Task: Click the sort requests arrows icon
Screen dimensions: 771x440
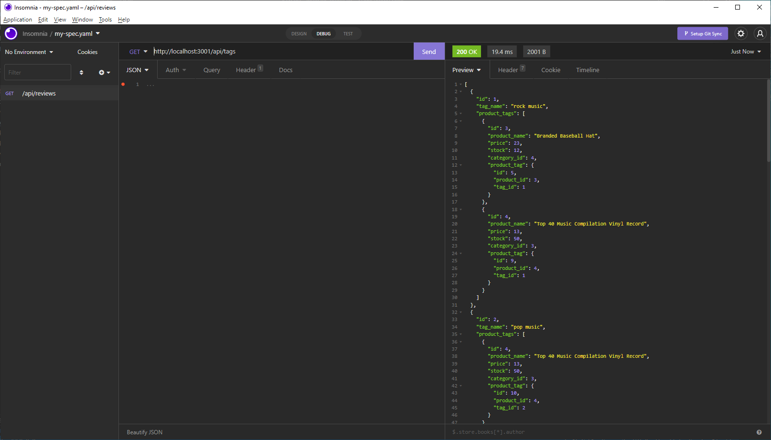Action: coord(81,73)
